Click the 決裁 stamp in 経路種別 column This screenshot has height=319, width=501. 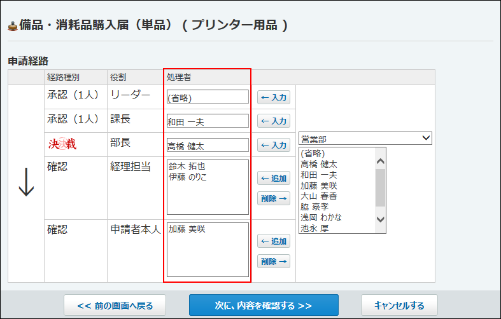[x=62, y=144]
